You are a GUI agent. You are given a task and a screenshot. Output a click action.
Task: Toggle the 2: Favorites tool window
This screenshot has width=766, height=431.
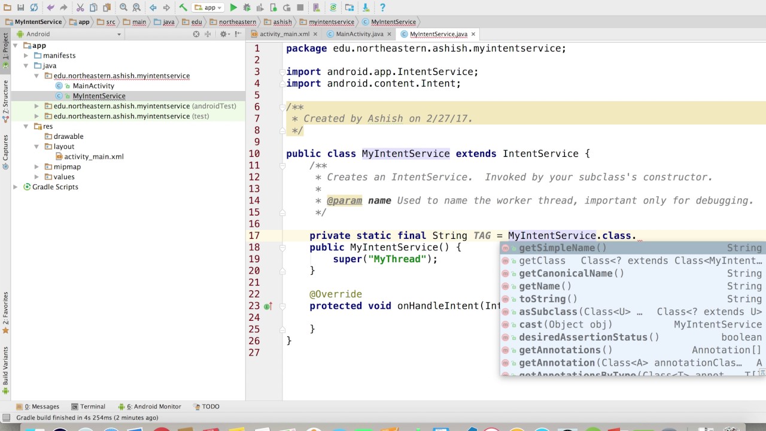tap(5, 312)
